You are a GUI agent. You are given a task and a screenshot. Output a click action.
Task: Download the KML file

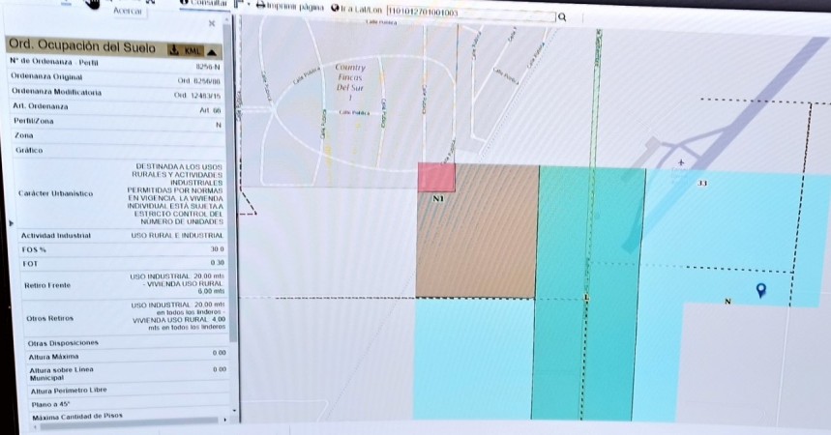(x=185, y=50)
